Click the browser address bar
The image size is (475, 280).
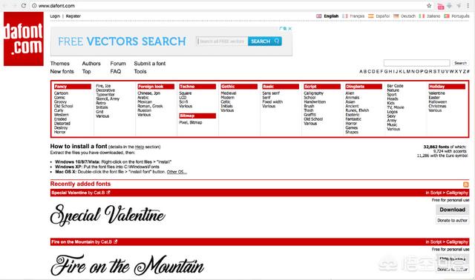click(227, 6)
